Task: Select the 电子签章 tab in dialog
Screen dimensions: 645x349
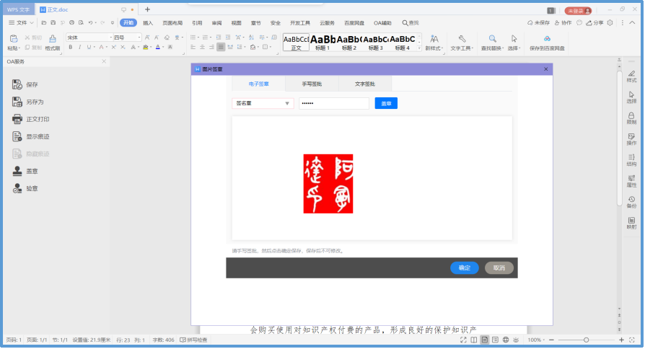Action: tap(259, 84)
